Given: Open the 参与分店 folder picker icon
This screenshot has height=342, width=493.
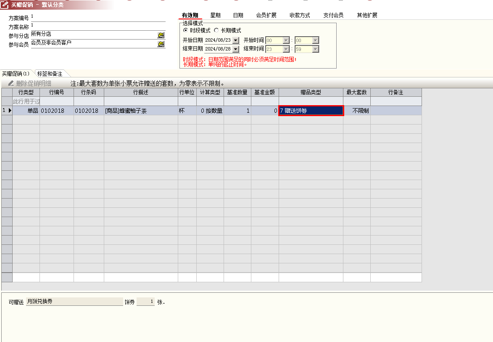Looking at the screenshot, I should 161,35.
